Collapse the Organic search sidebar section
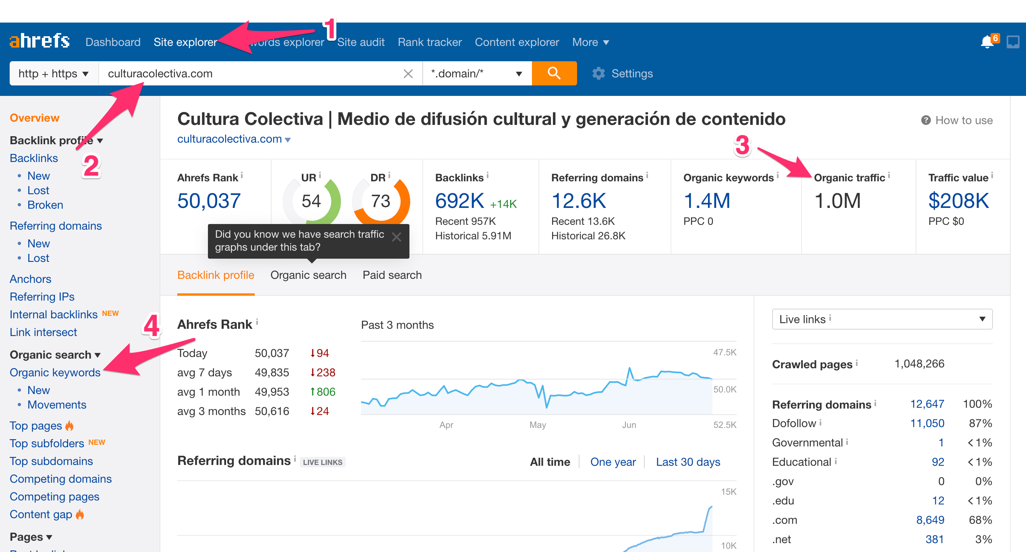 click(55, 355)
